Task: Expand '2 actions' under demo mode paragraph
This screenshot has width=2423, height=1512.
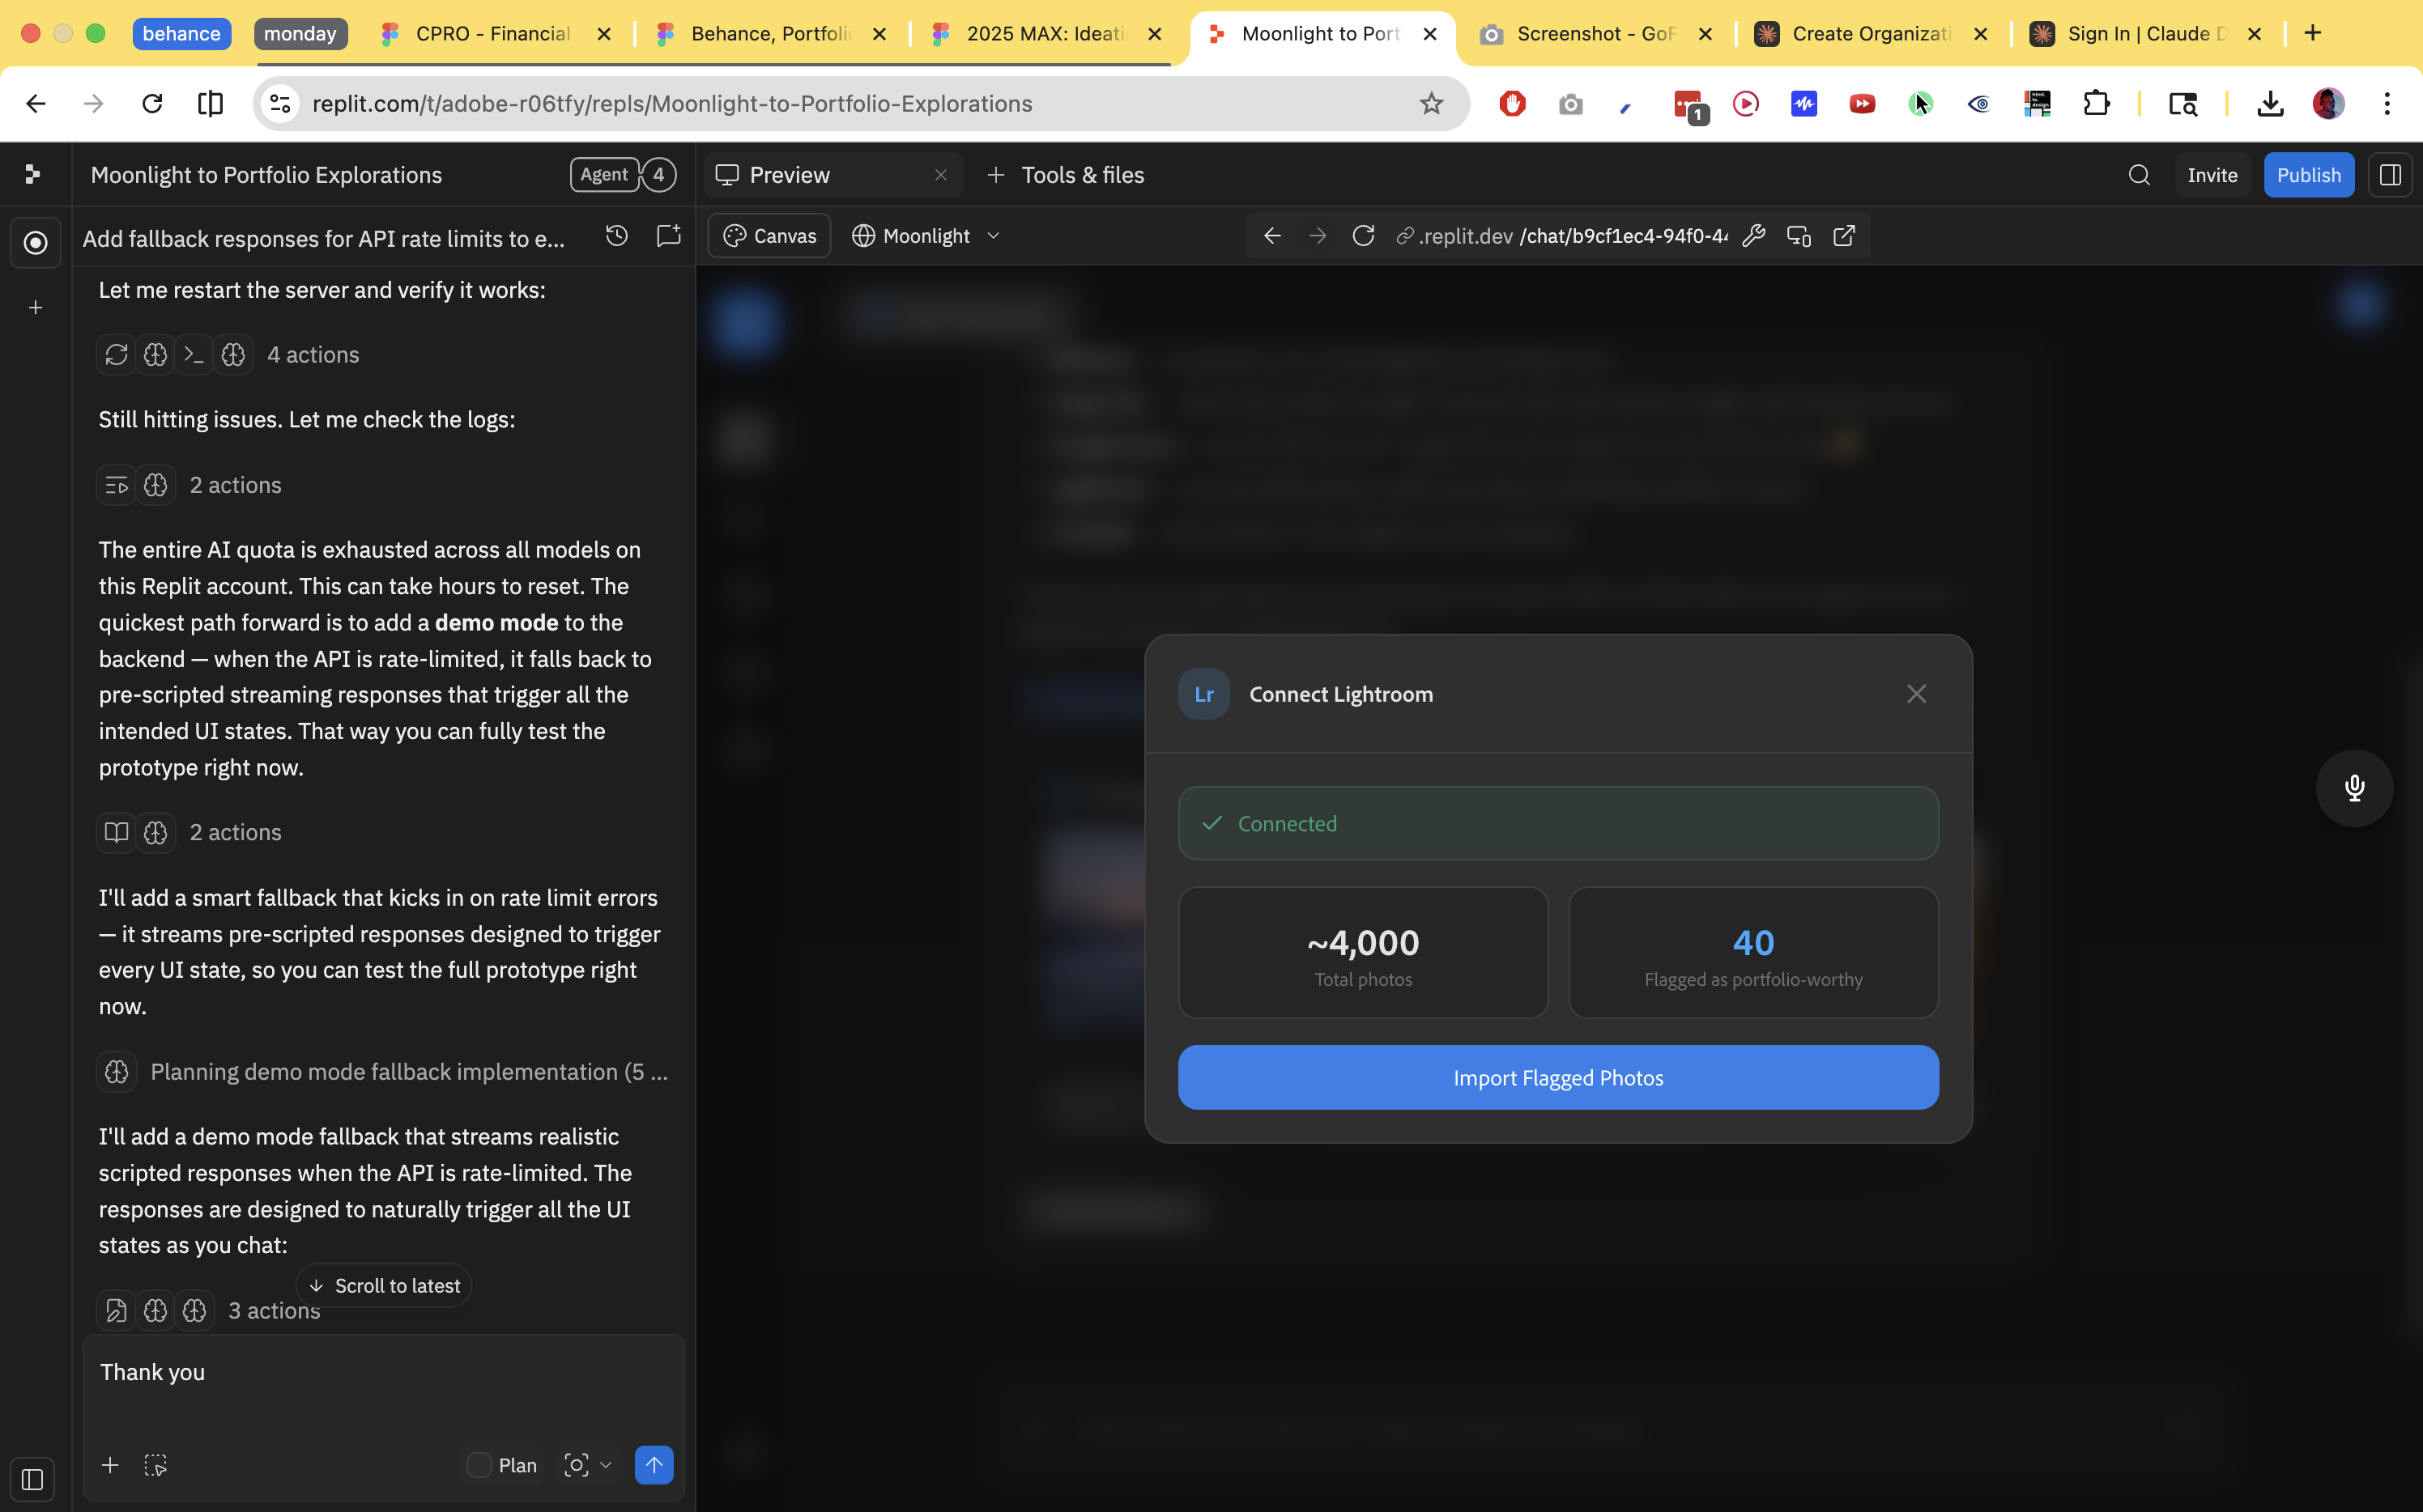Action: tap(189, 832)
